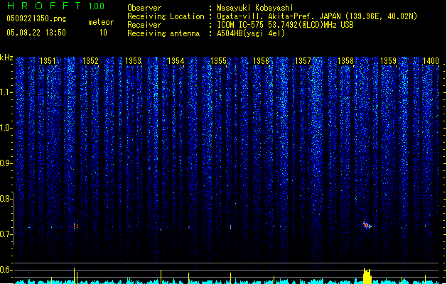Click the wide yellow intensity peak after 1358
This screenshot has height=284, width=447.
tap(367, 275)
